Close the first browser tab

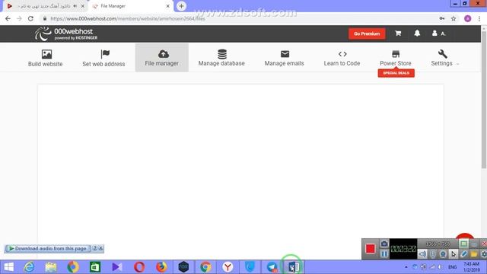83,6
